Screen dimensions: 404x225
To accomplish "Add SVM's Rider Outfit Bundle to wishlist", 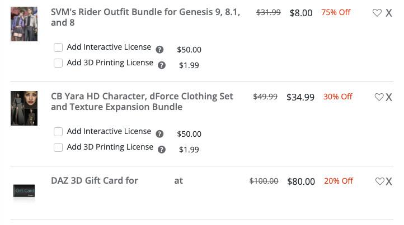I will coord(377,13).
